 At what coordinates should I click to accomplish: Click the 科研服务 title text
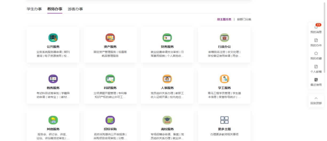click(110, 88)
